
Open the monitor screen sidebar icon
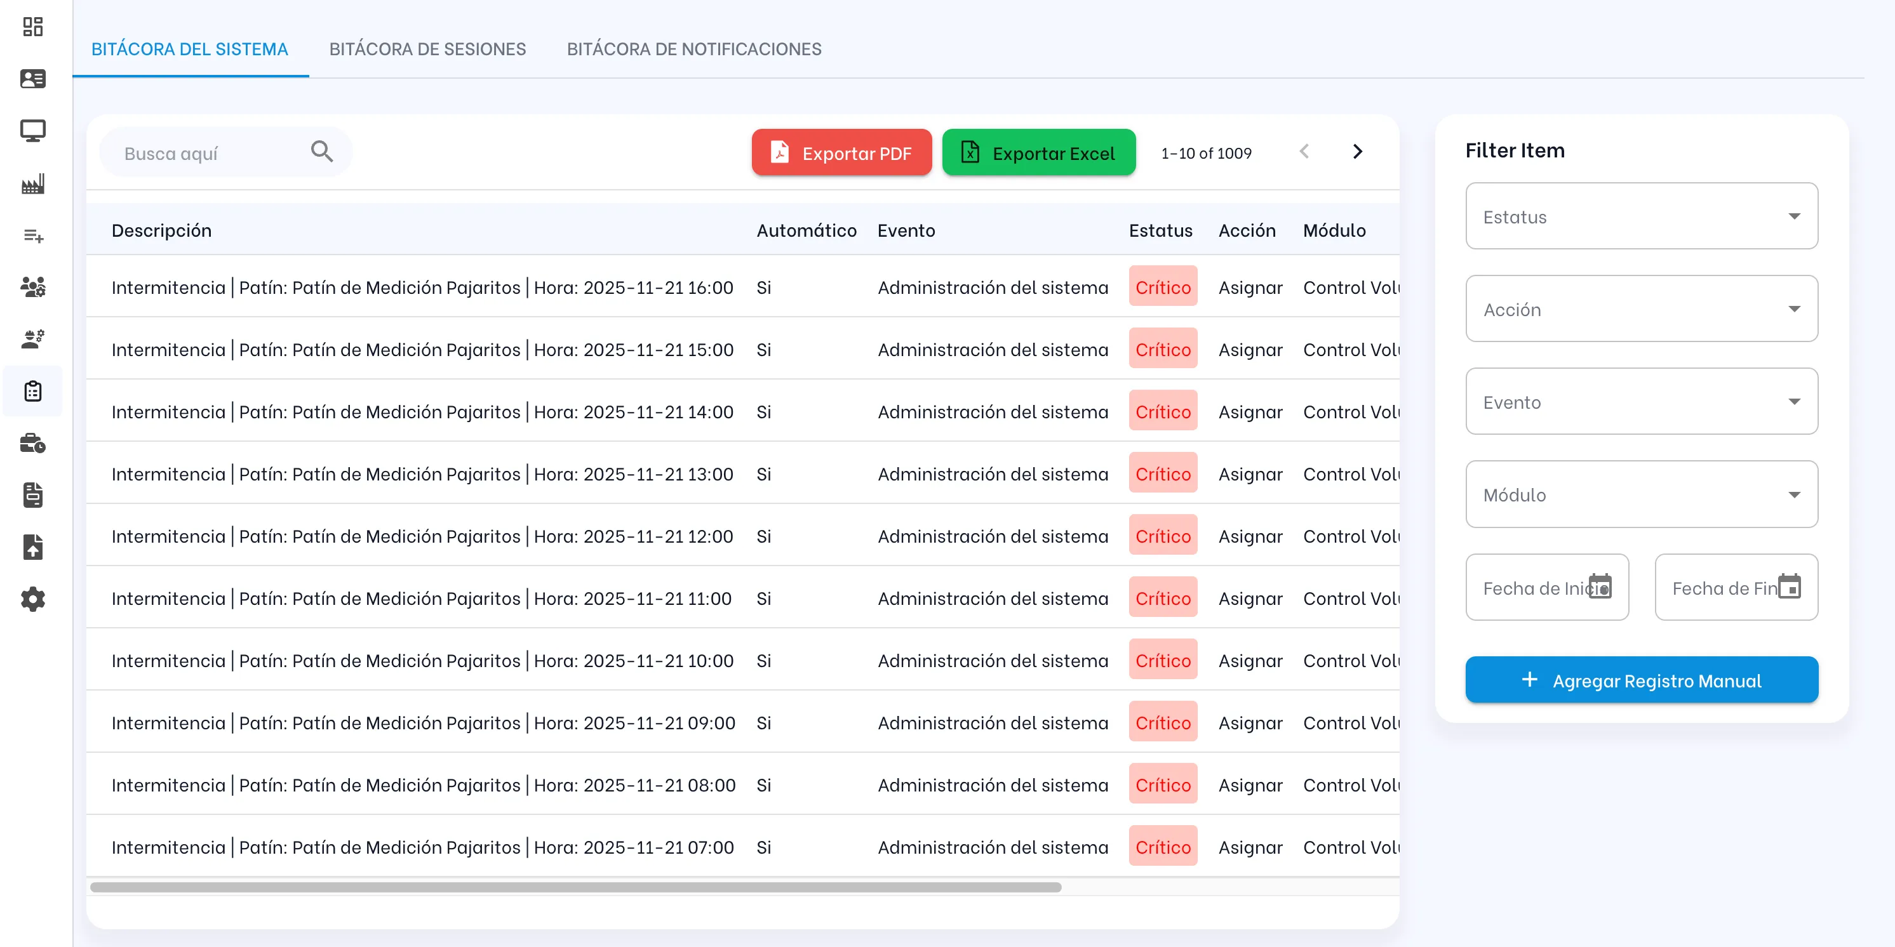tap(32, 131)
